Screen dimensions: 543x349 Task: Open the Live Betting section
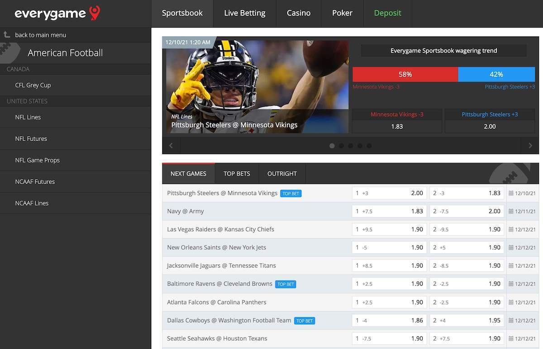(245, 13)
